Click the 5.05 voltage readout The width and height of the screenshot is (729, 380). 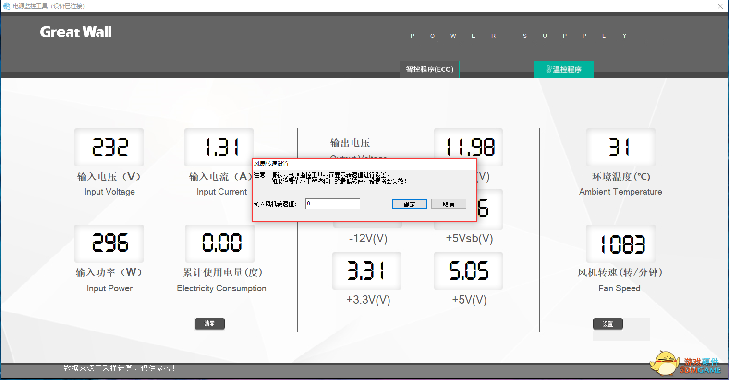coord(468,271)
